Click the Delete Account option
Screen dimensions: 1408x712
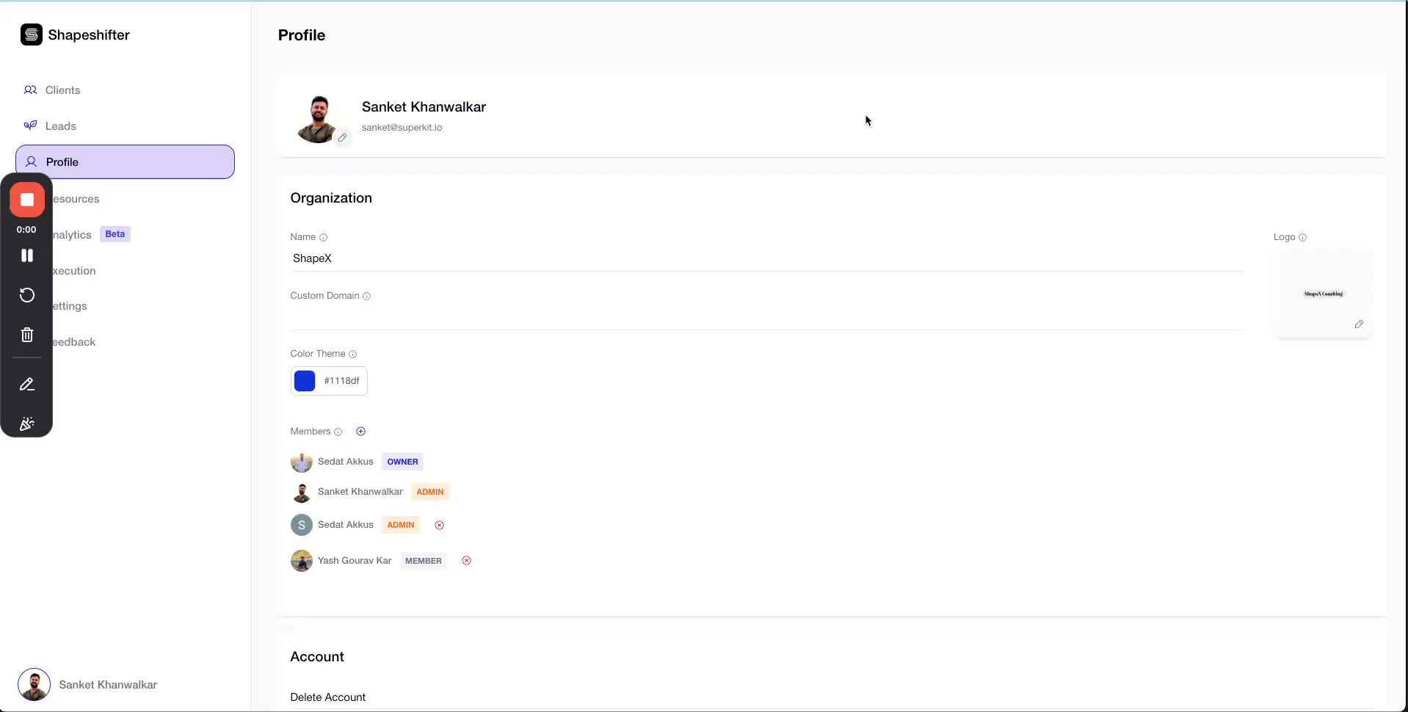(x=327, y=697)
